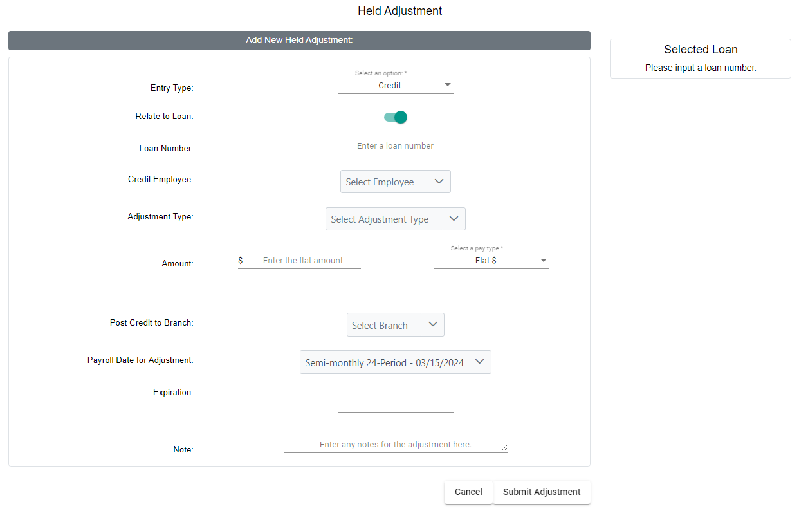The height and width of the screenshot is (513, 799).
Task: Click the Relate to Loan label
Action: point(164,117)
